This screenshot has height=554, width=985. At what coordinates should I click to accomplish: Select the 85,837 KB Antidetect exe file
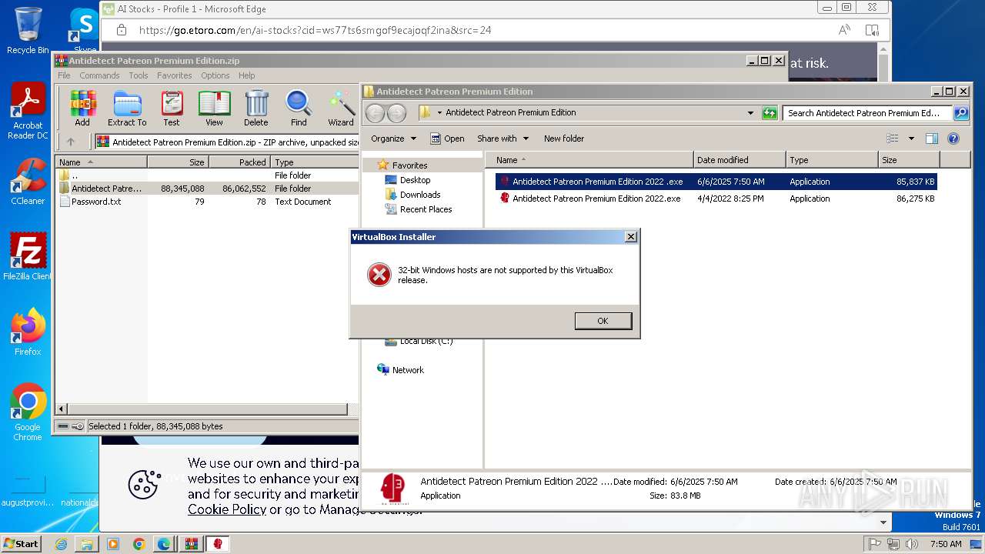[716, 182]
